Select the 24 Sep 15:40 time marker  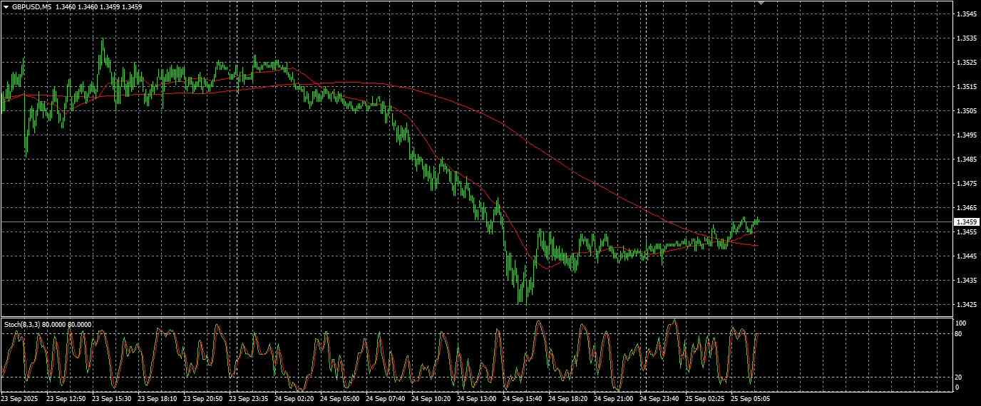coord(523,400)
